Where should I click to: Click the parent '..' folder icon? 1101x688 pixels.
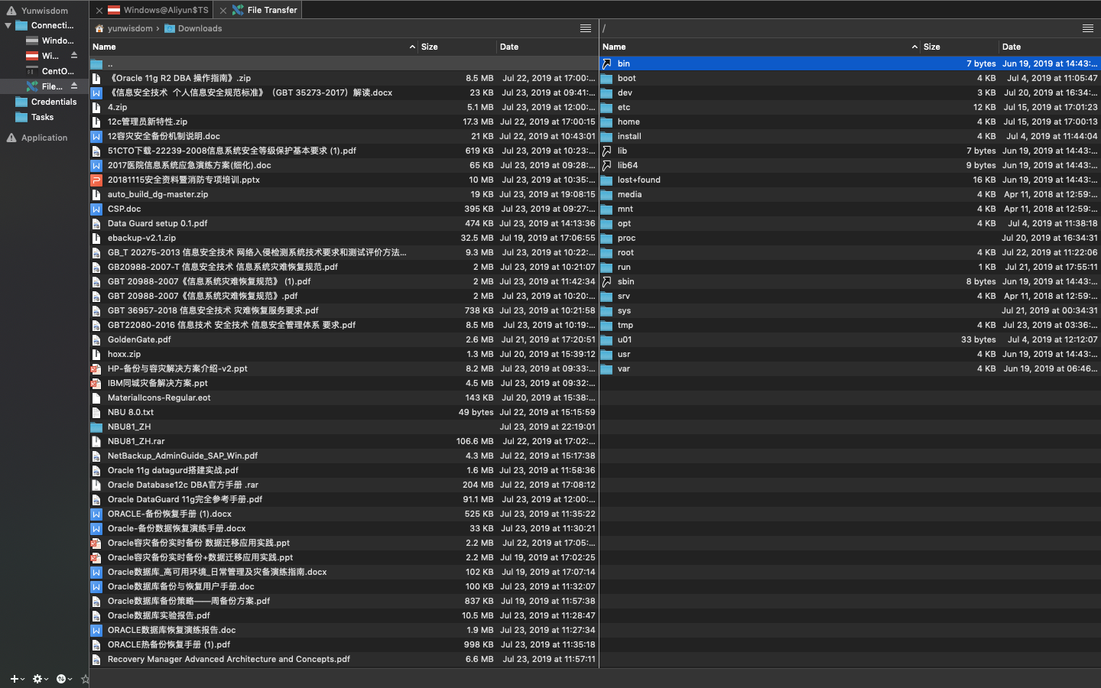point(96,64)
